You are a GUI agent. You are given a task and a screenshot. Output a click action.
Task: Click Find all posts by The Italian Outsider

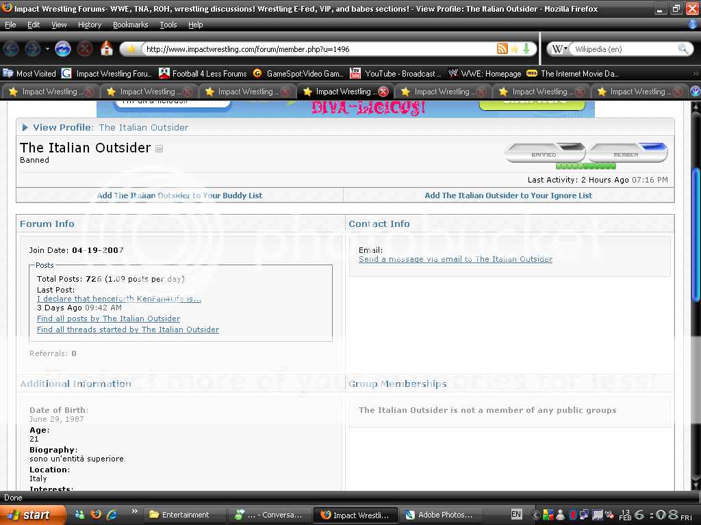click(108, 319)
